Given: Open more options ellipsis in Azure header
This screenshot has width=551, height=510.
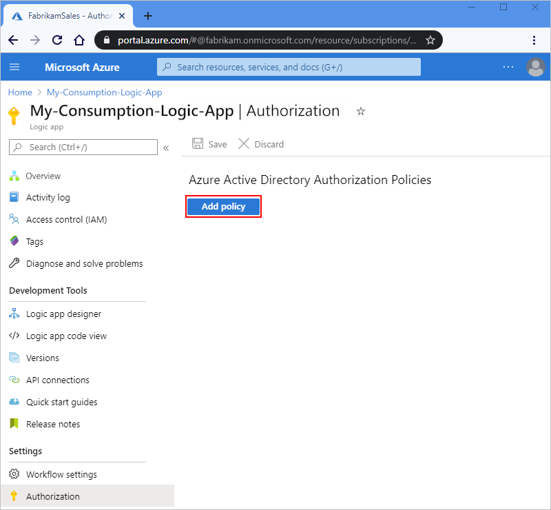Looking at the screenshot, I should [x=508, y=67].
